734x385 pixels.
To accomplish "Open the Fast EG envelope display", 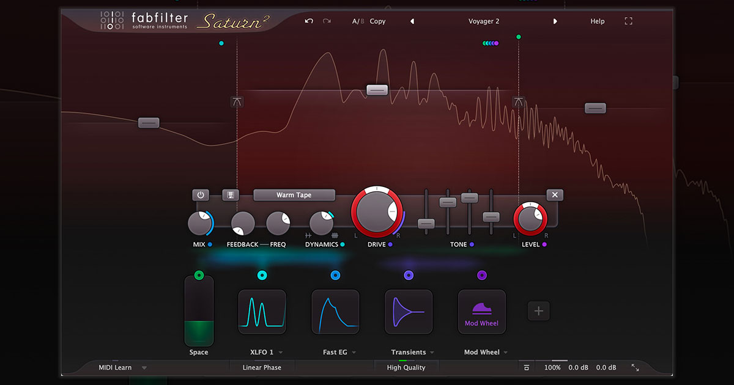I will (335, 312).
